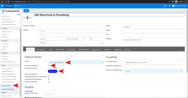
Task: Toggle Send Attachments to ServiceM8 checkbox
Action: pyautogui.click(x=49, y=76)
